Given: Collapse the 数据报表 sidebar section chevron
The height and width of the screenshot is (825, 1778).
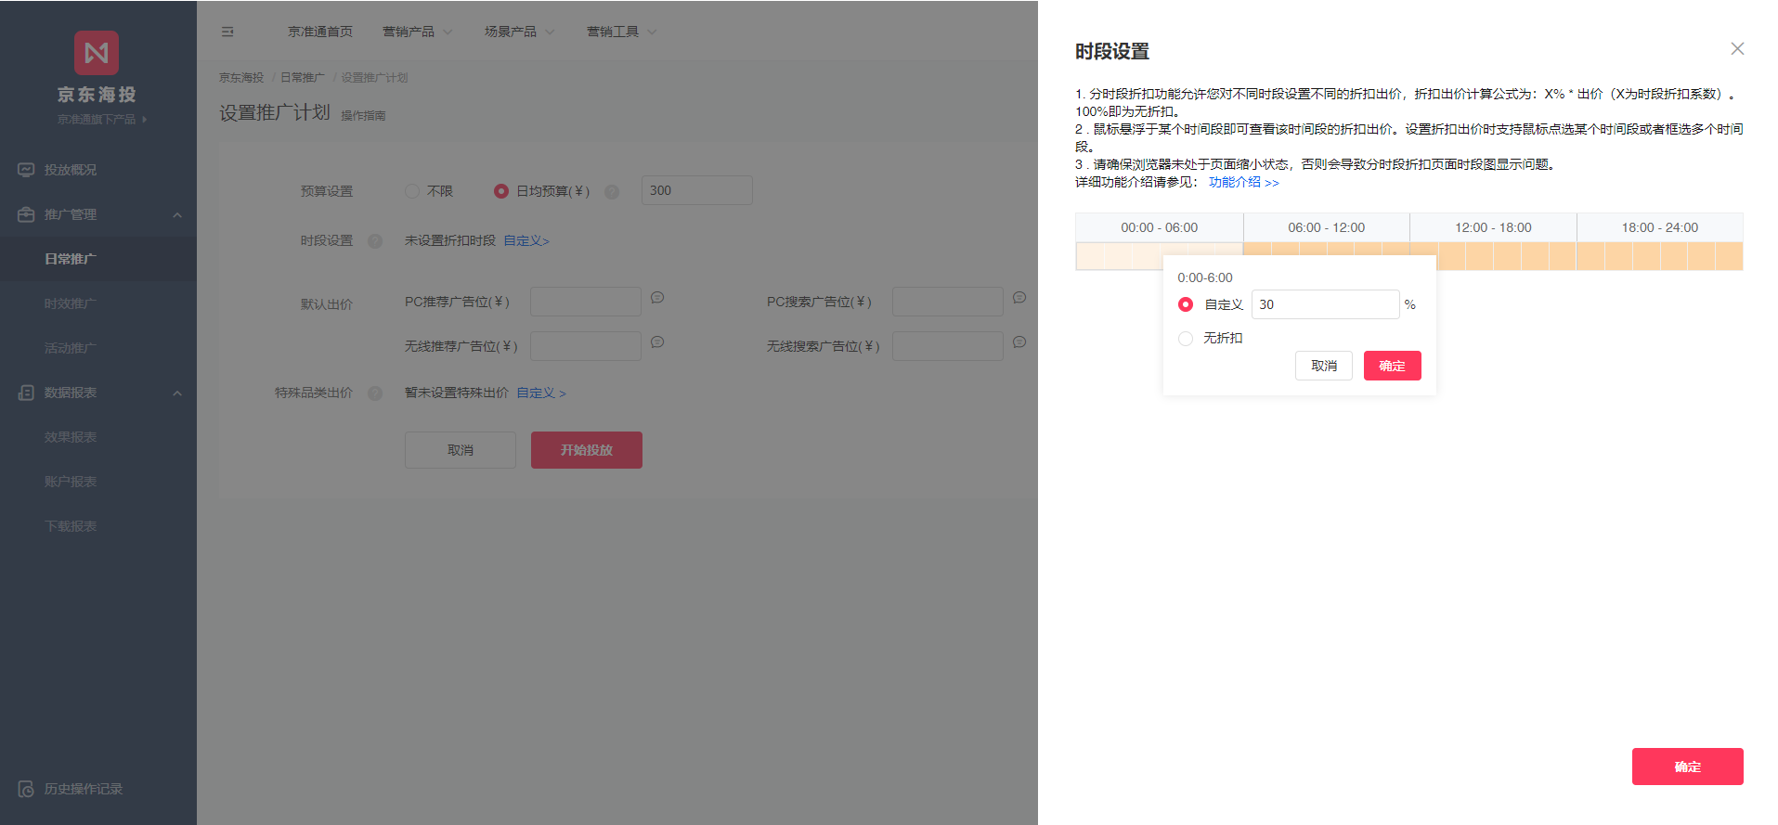Looking at the screenshot, I should coord(177,393).
